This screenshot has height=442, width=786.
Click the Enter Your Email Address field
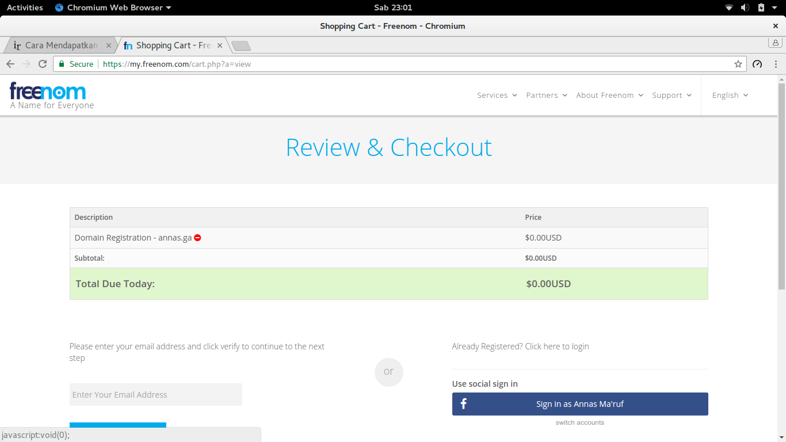pyautogui.click(x=155, y=395)
